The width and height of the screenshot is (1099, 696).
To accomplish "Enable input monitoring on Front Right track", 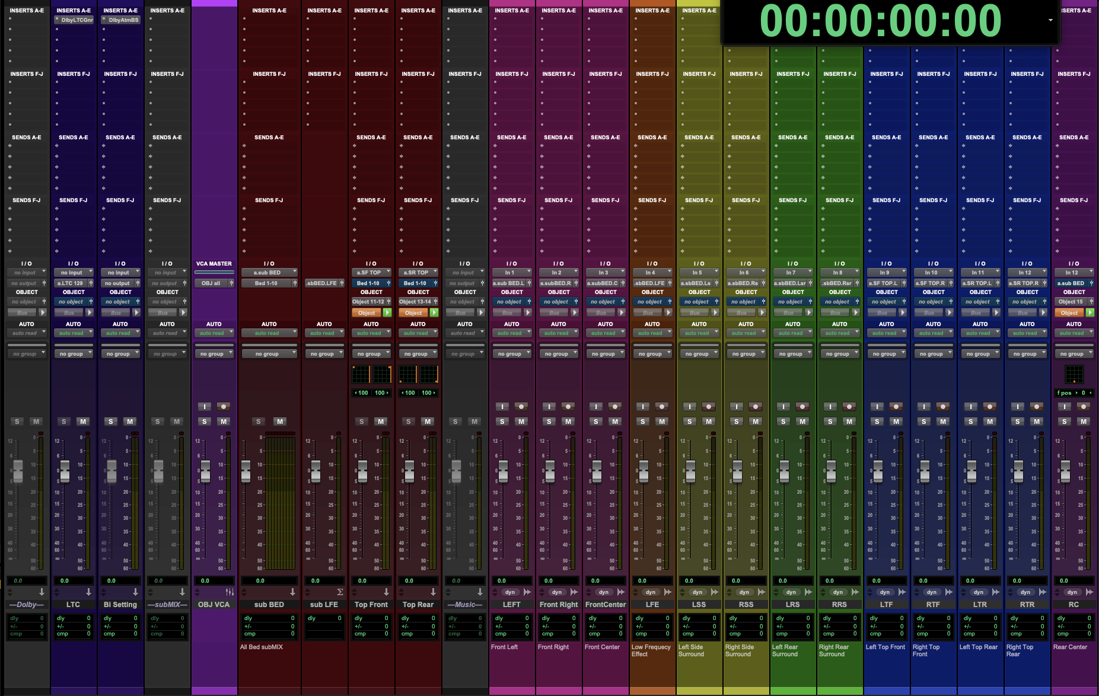I will click(x=549, y=407).
